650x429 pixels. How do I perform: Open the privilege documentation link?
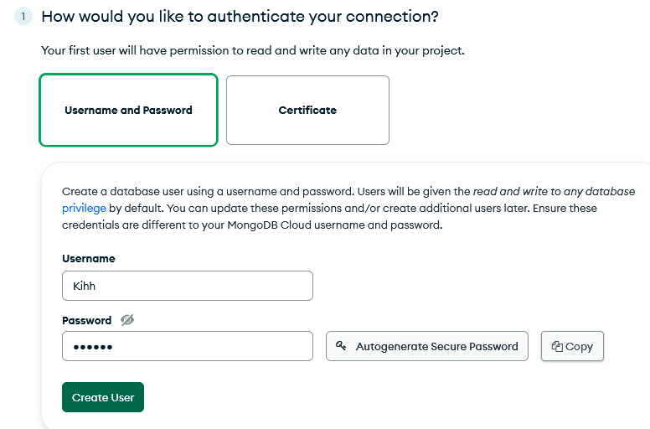[84, 208]
